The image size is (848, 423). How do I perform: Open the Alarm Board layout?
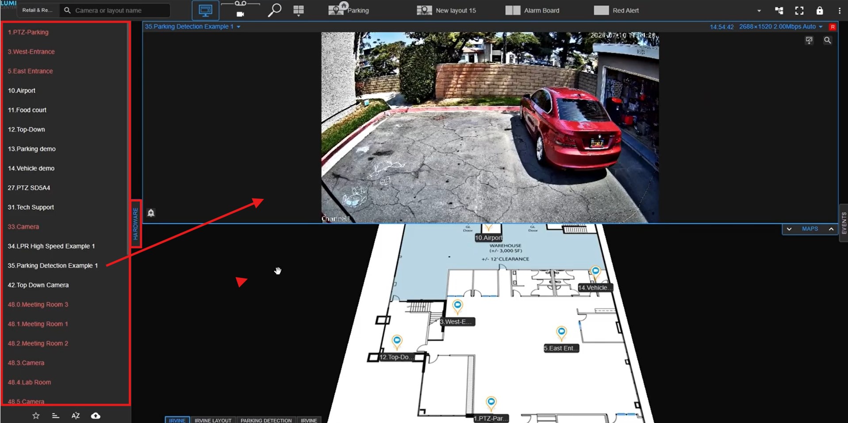(532, 11)
